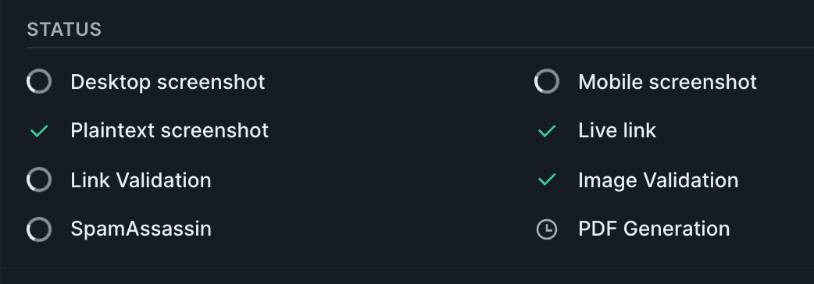The width and height of the screenshot is (814, 284).
Task: Select the Plaintext screenshot label
Action: click(170, 130)
